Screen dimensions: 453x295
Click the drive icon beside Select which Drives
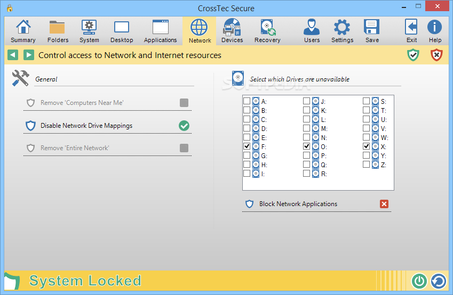click(x=238, y=78)
